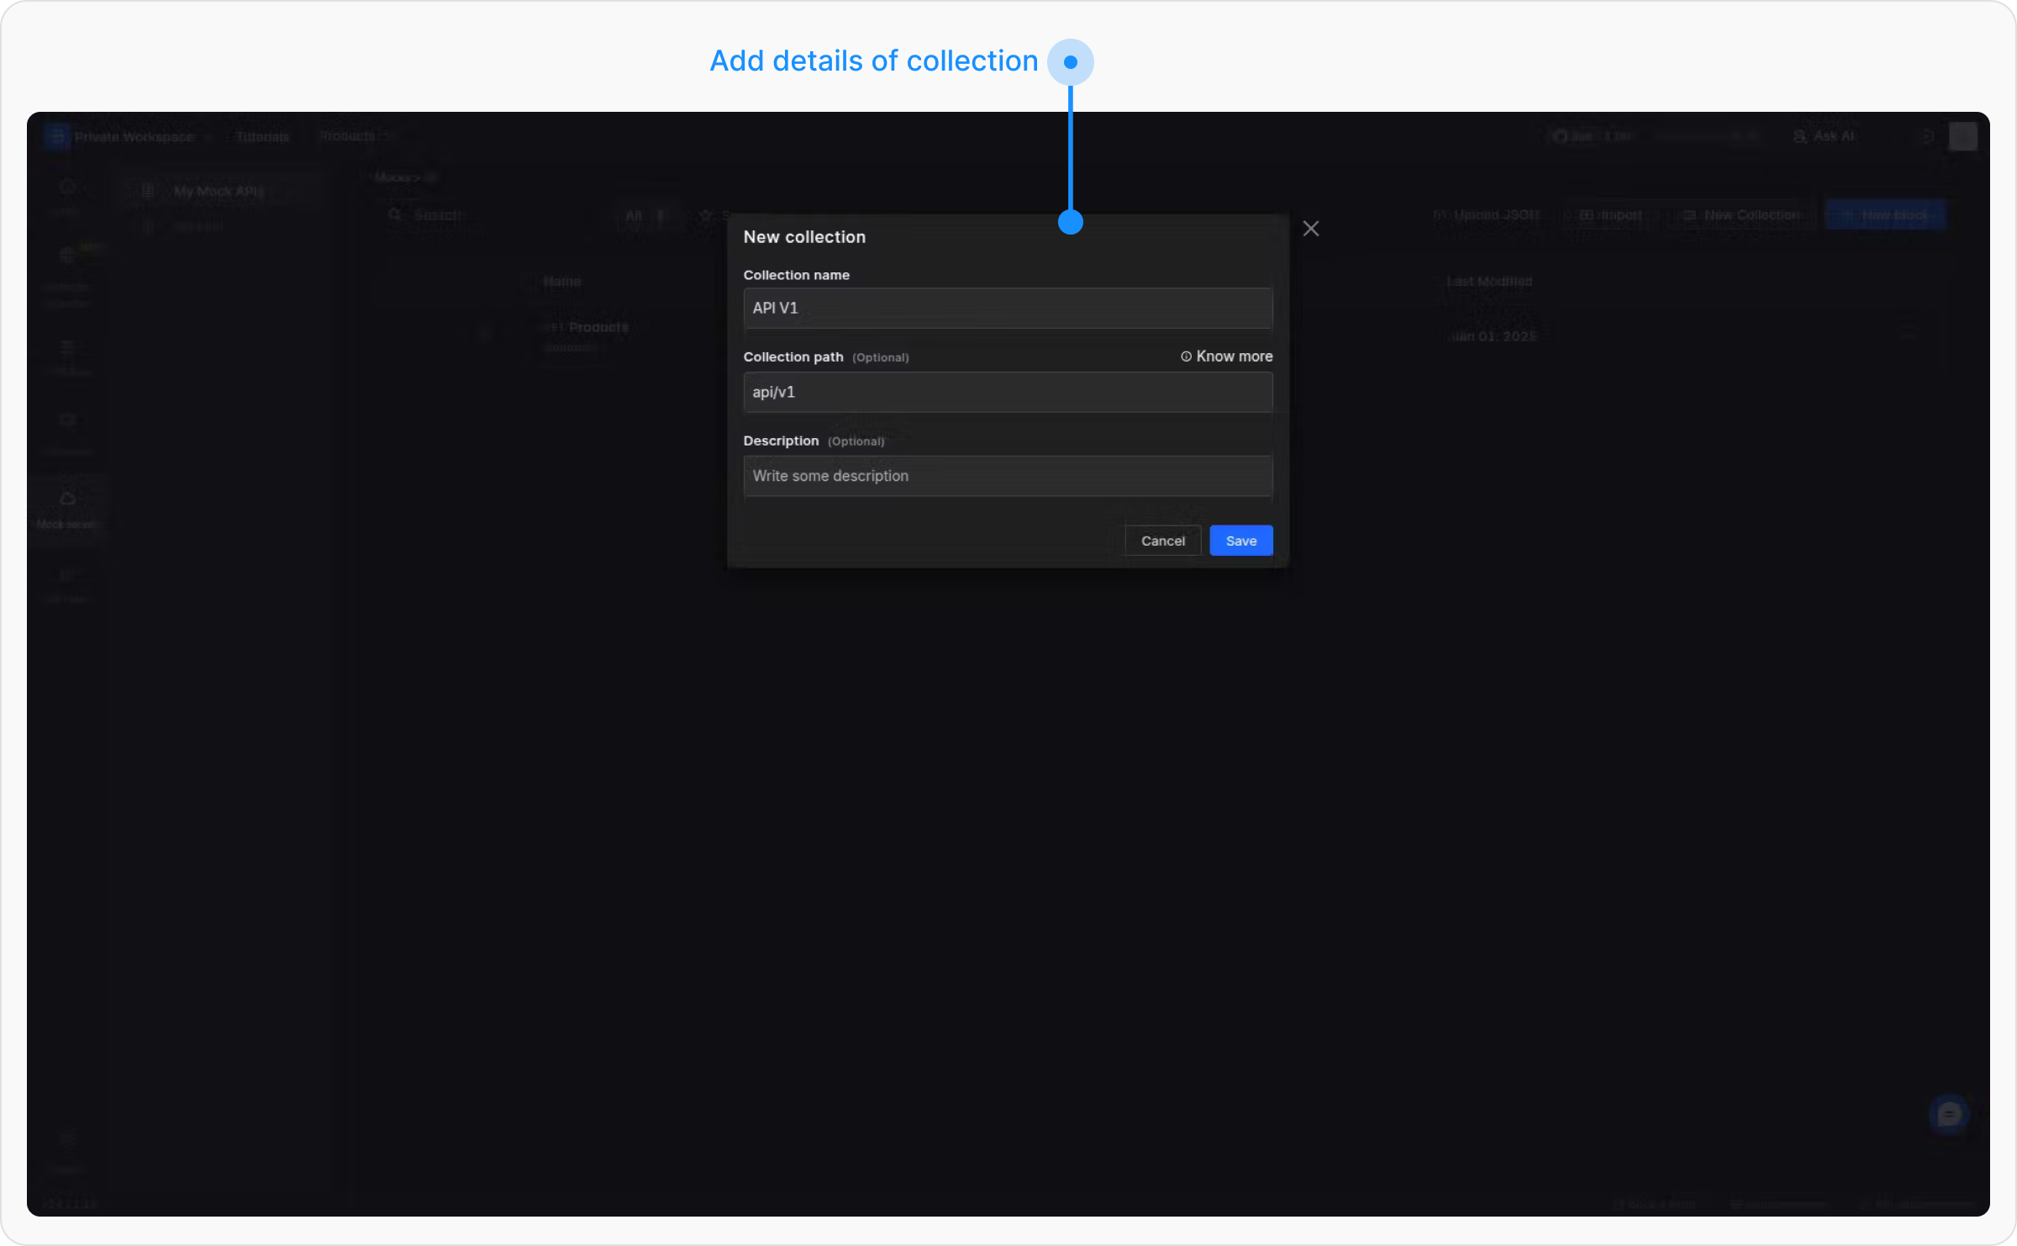Click the blue app logo icon
The image size is (2017, 1246).
(x=56, y=136)
